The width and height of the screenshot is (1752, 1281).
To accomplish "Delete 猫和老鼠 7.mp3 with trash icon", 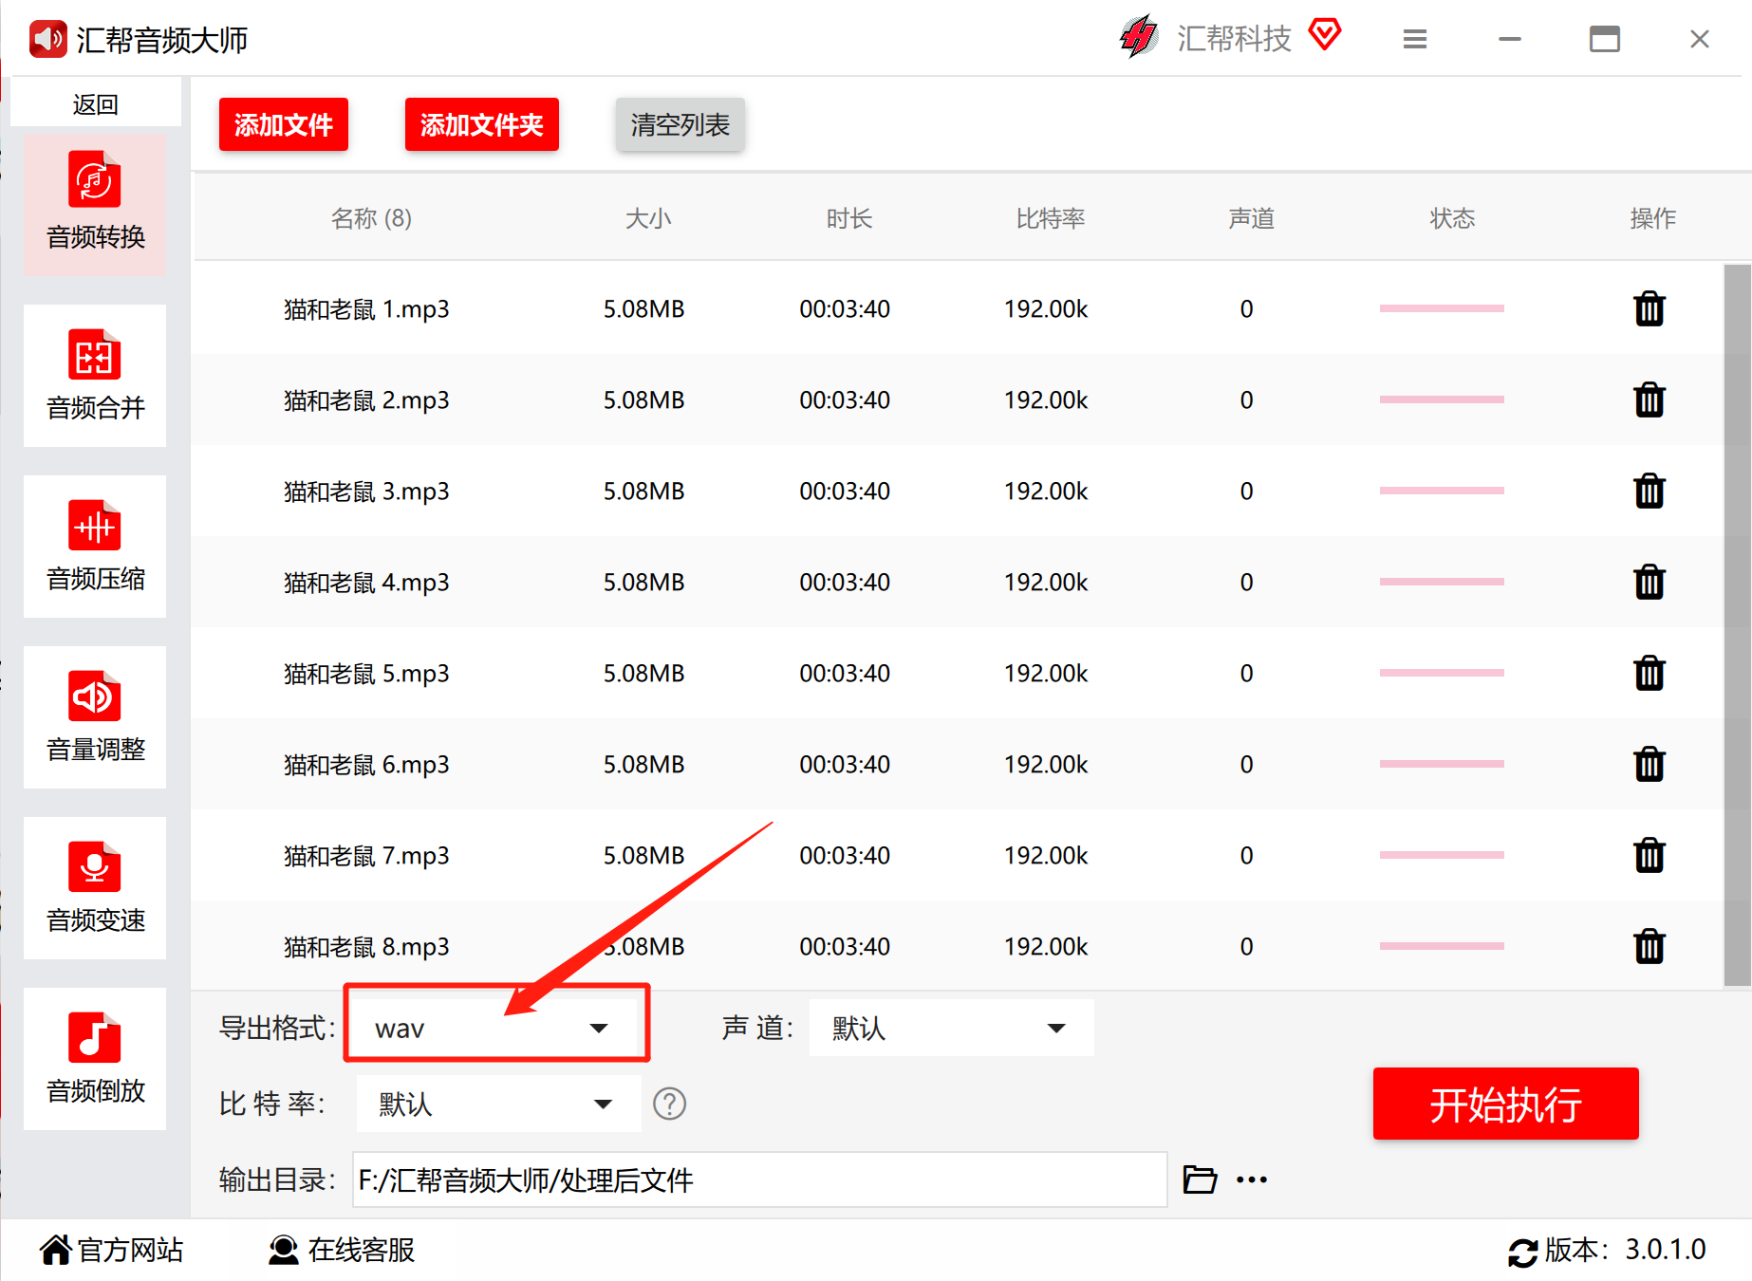I will (1649, 855).
